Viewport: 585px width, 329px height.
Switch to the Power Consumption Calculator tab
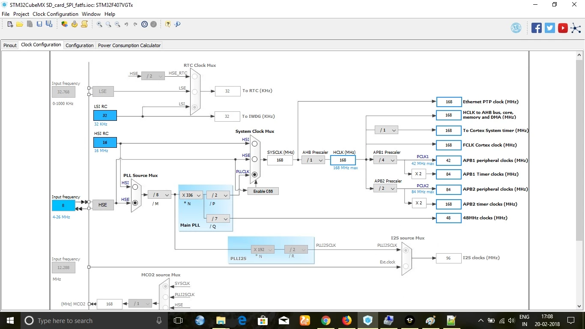[x=129, y=45]
